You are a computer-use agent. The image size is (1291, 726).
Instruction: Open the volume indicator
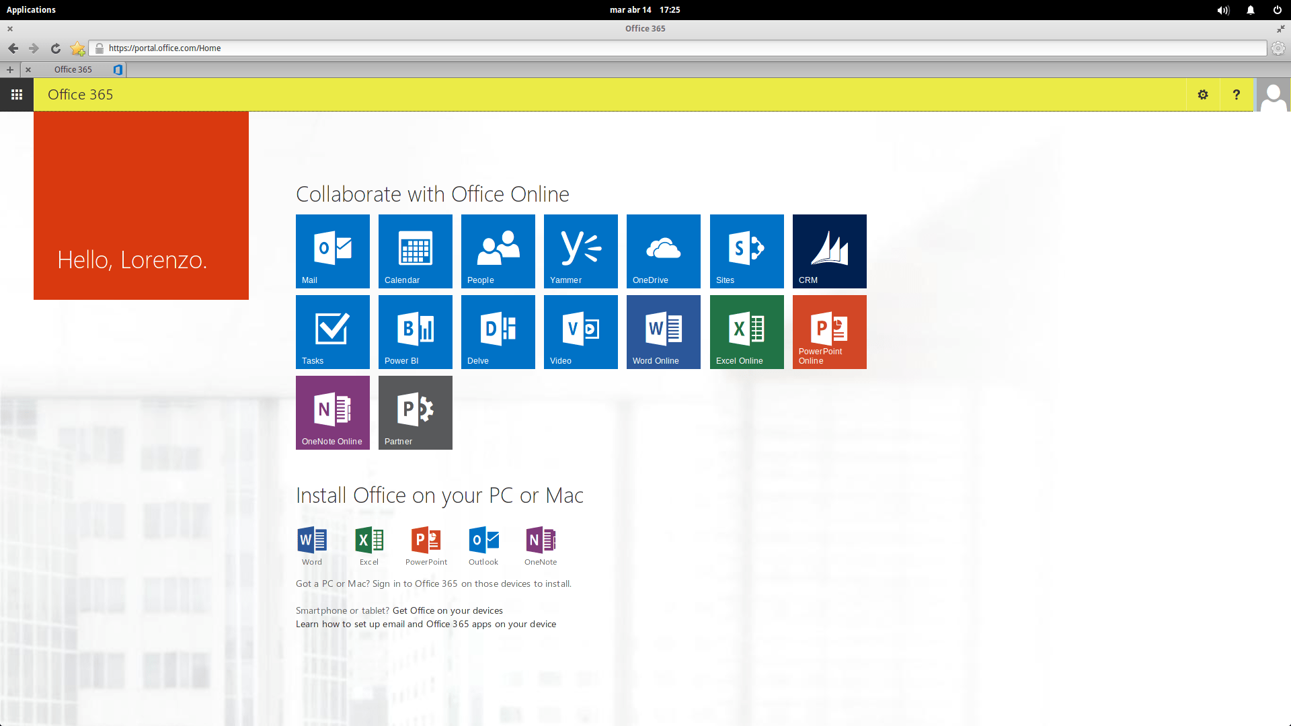[1223, 10]
